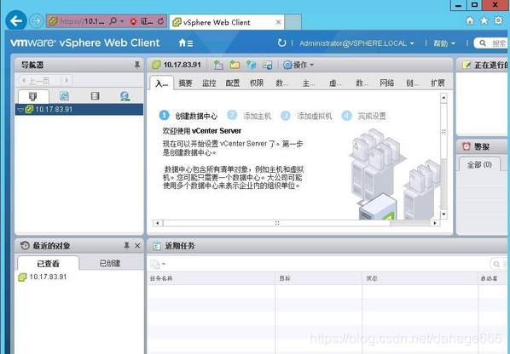This screenshot has width=510, height=354.
Task: Close the vSphere Web Client browser tab
Action: [278, 22]
